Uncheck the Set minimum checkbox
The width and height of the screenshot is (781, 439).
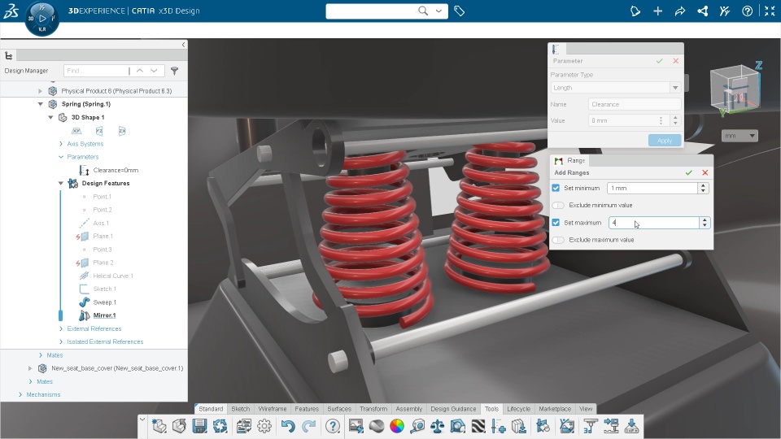tap(556, 188)
